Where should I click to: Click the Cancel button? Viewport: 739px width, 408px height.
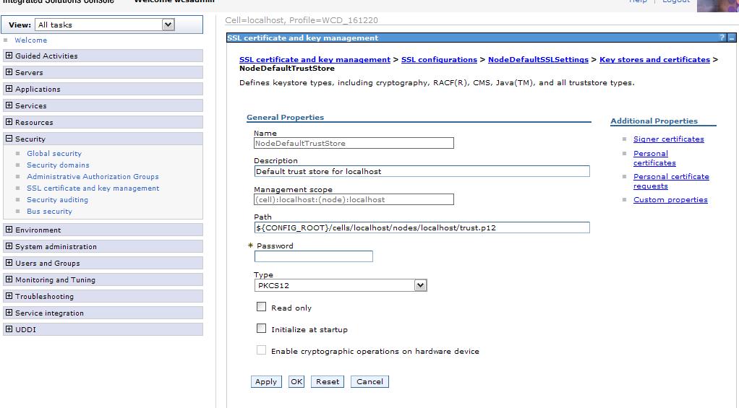(370, 382)
